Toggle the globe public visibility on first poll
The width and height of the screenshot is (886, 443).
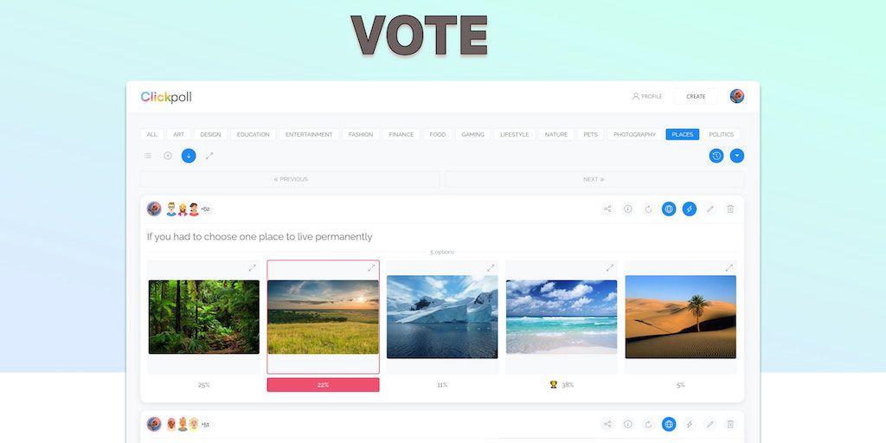coord(669,209)
